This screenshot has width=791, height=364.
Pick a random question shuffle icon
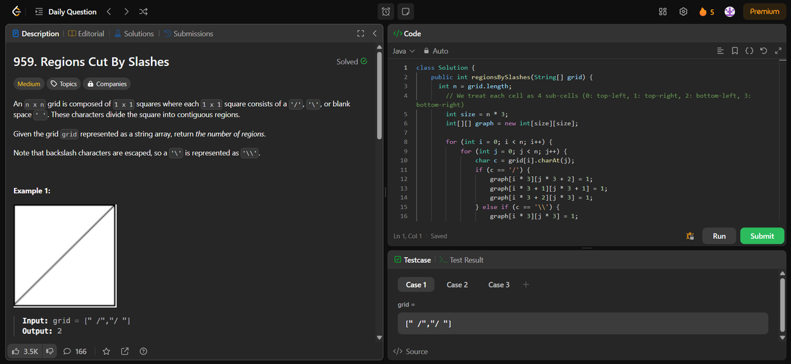tap(144, 12)
